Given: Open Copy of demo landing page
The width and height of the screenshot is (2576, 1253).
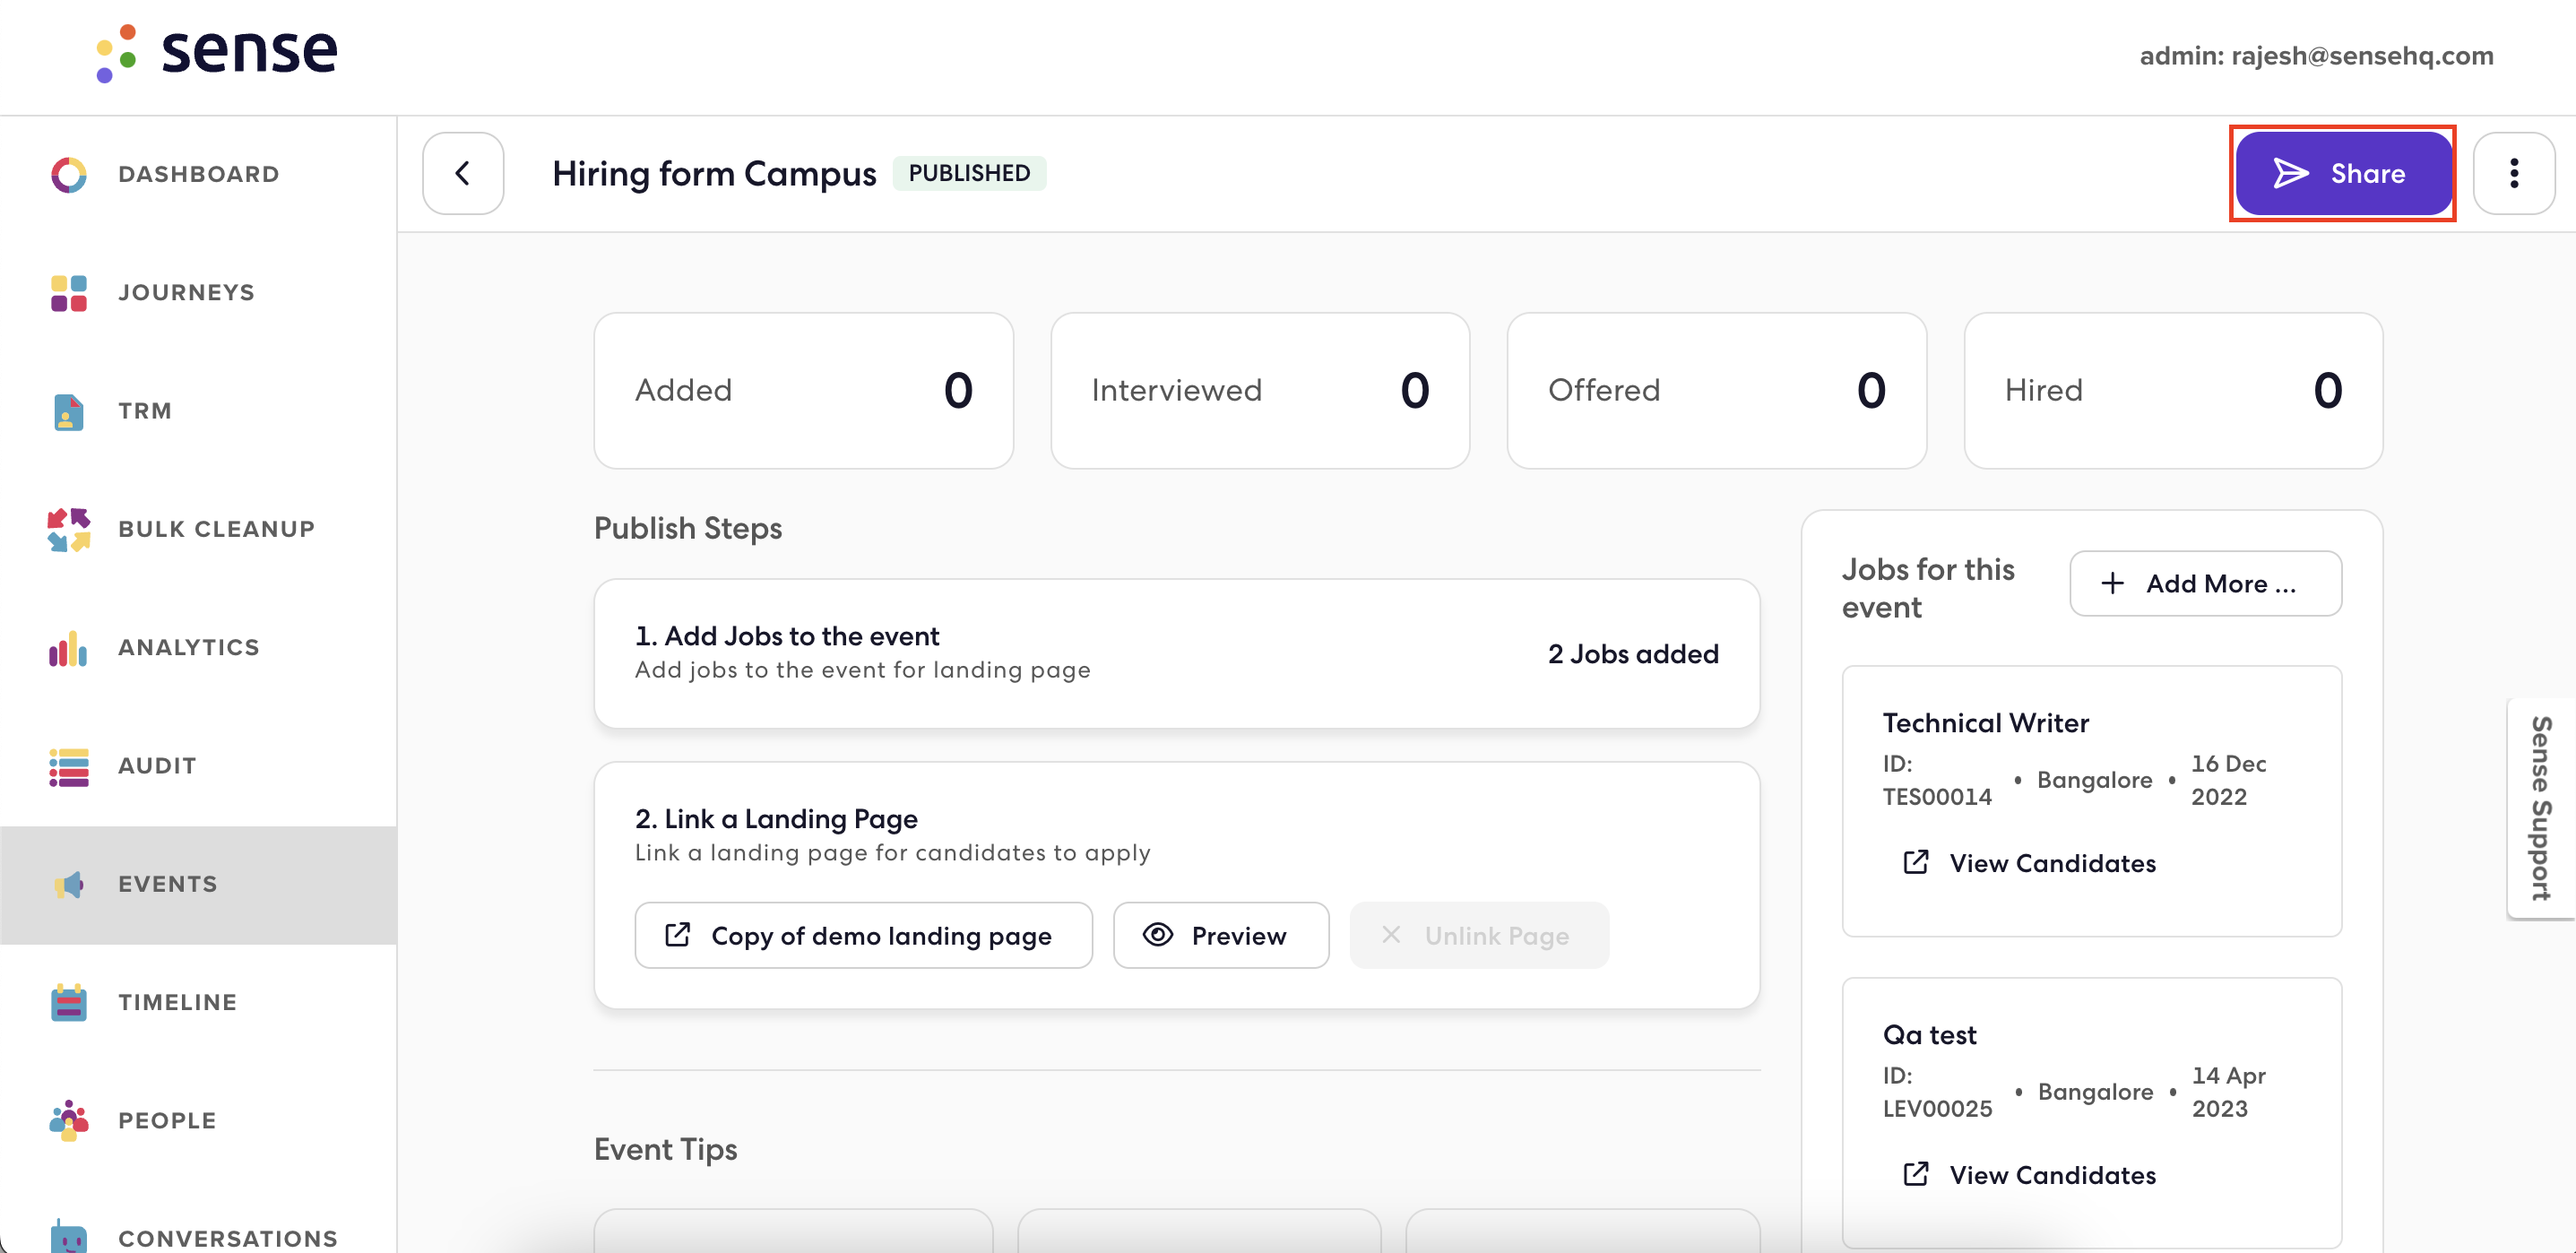Looking at the screenshot, I should point(864,935).
